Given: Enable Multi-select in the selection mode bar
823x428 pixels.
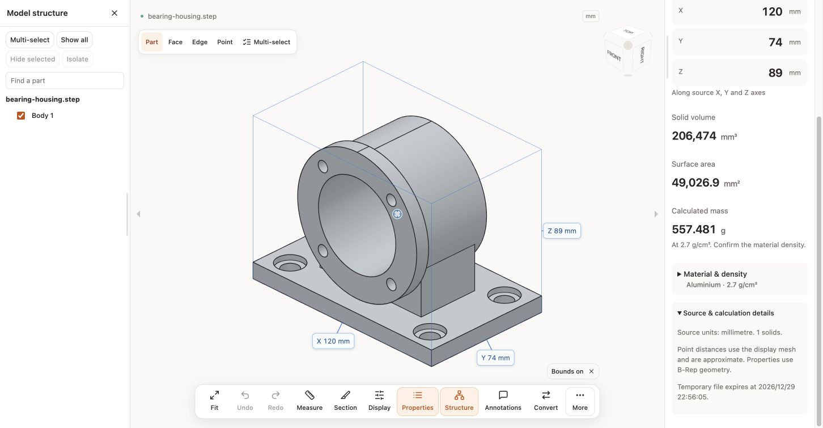Looking at the screenshot, I should [266, 42].
